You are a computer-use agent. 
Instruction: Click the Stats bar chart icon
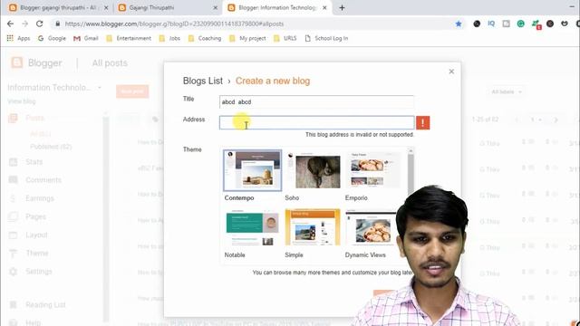[x=13, y=162]
